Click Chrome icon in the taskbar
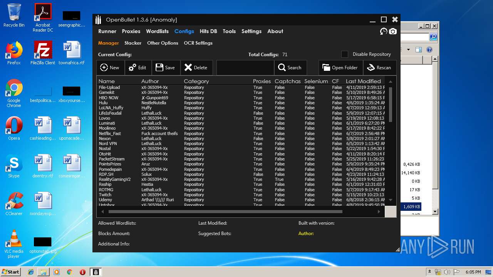The image size is (493, 277). pos(70,272)
